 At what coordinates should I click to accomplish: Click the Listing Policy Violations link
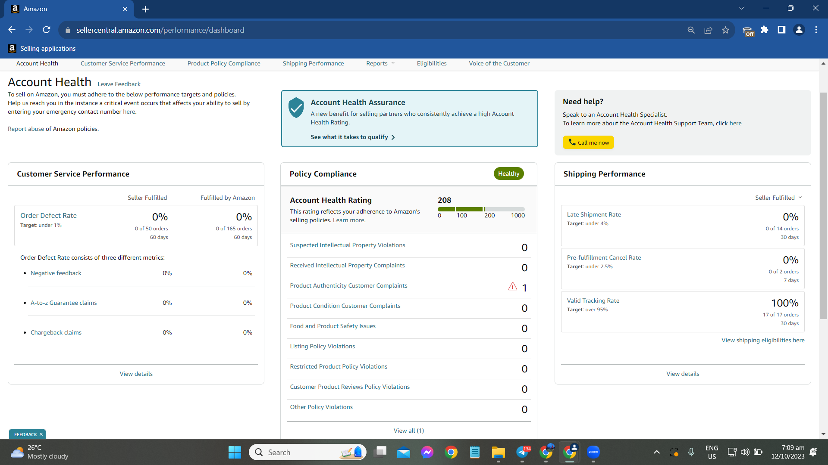point(323,346)
